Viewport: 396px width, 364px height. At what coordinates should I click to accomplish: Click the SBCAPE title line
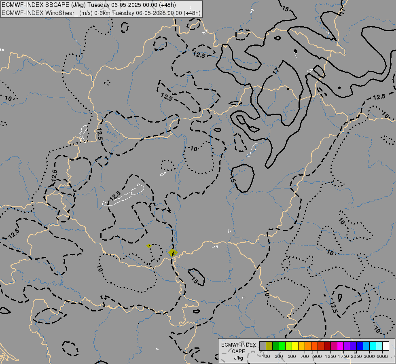tap(89, 5)
